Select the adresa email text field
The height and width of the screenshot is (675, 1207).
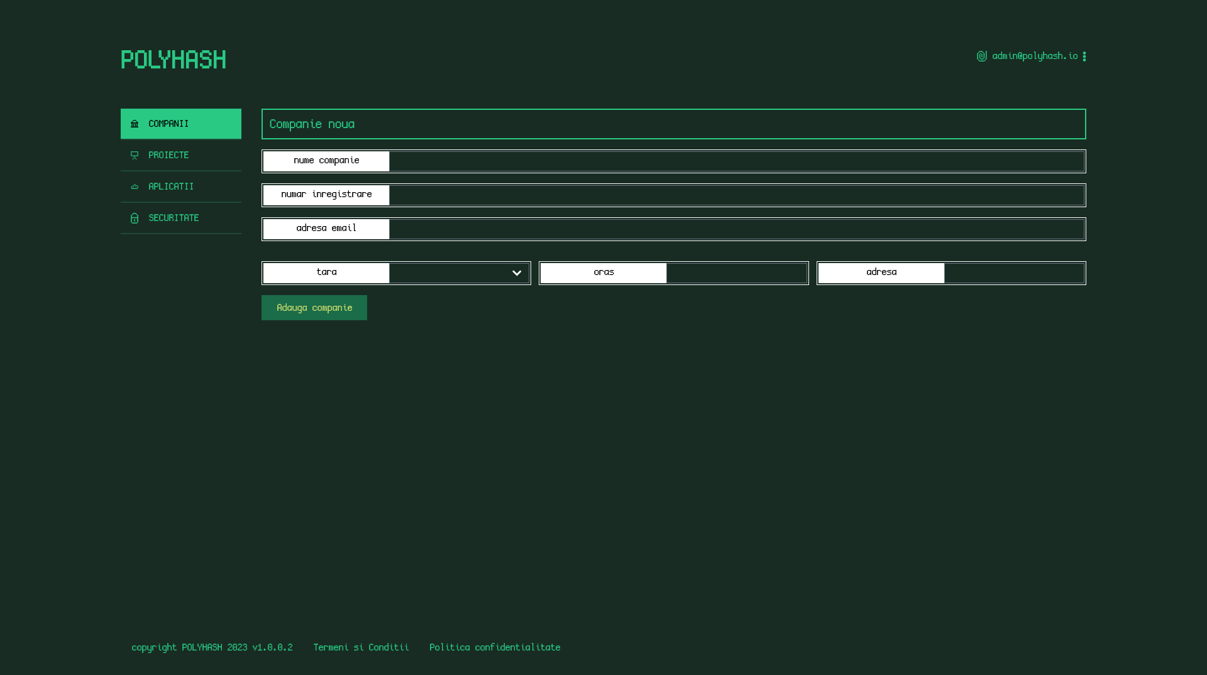736,229
